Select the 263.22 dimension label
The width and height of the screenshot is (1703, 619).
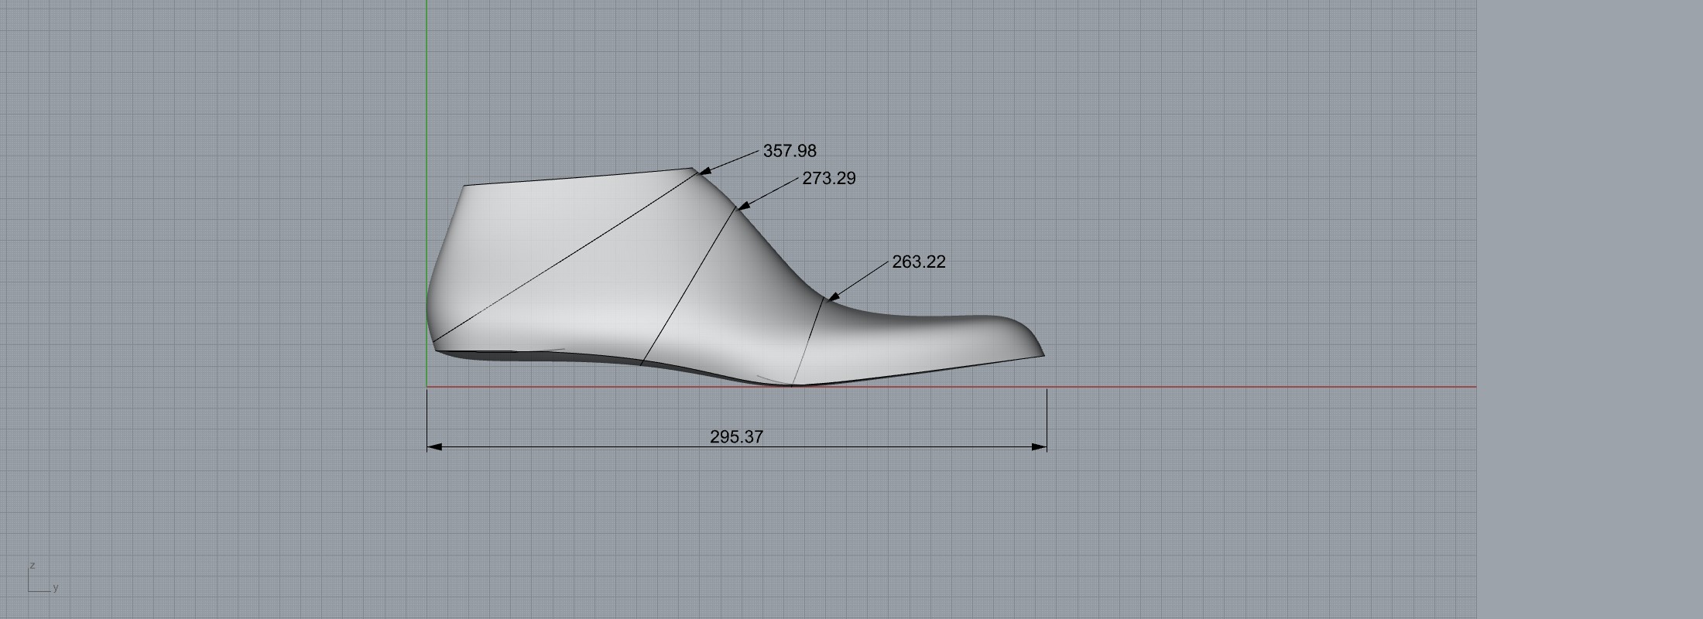tap(918, 262)
